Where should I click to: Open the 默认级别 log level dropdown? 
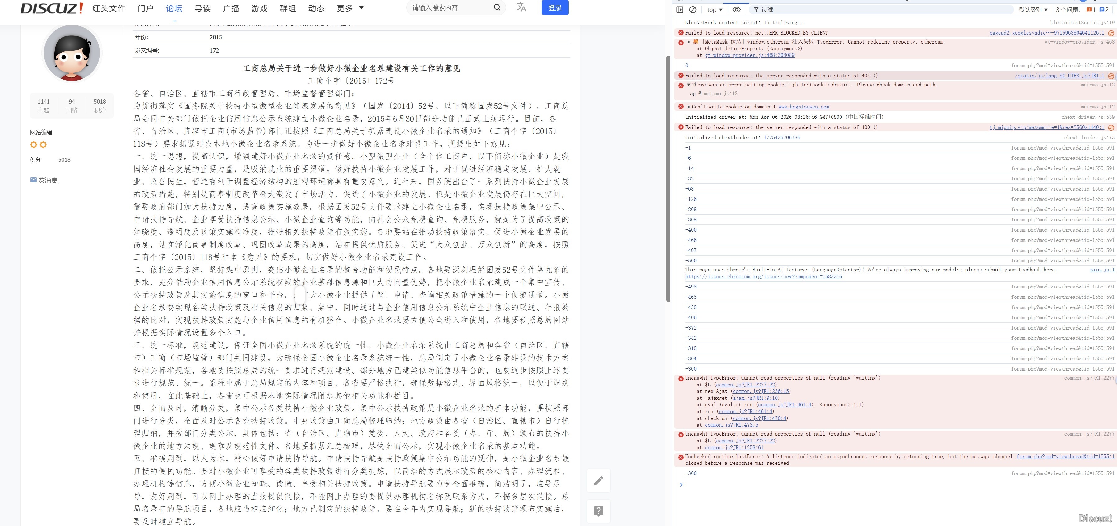pyautogui.click(x=1033, y=10)
